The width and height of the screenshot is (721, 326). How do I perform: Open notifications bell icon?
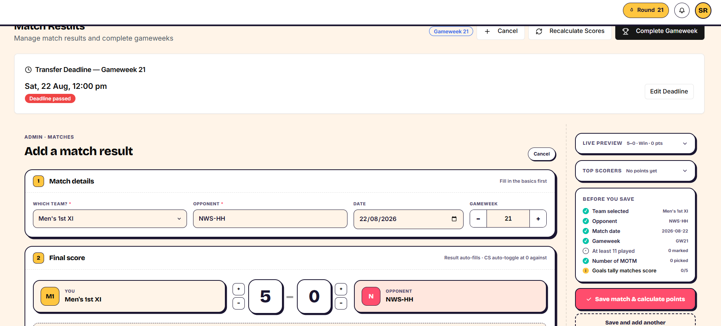682,10
